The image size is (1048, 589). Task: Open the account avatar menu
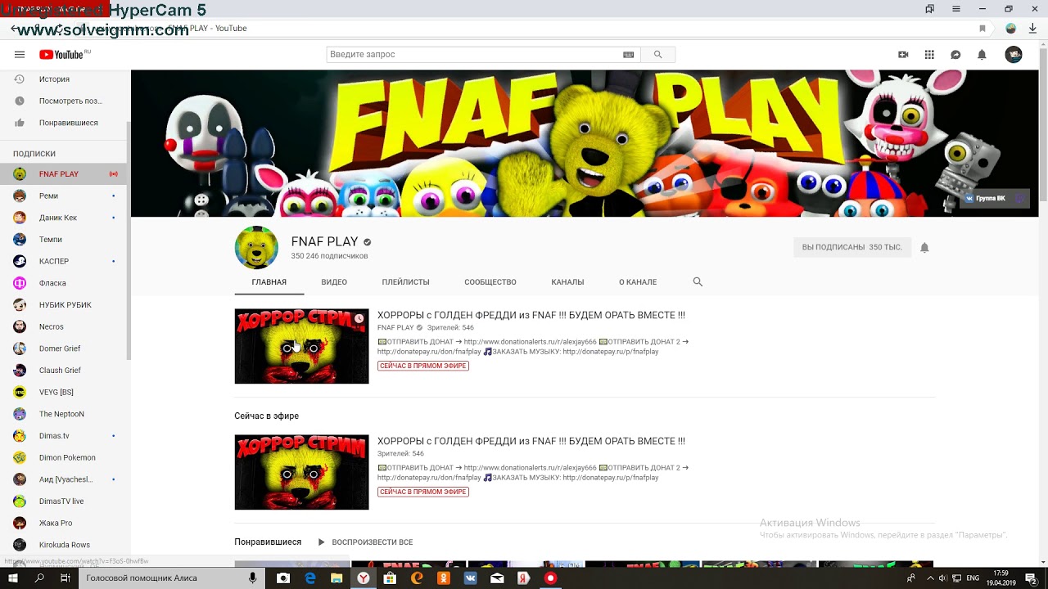pos(1014,55)
